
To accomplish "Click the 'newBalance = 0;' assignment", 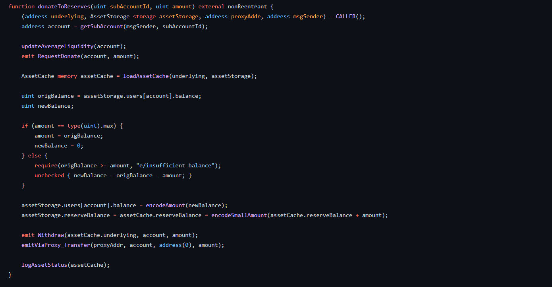I will pyautogui.click(x=59, y=146).
